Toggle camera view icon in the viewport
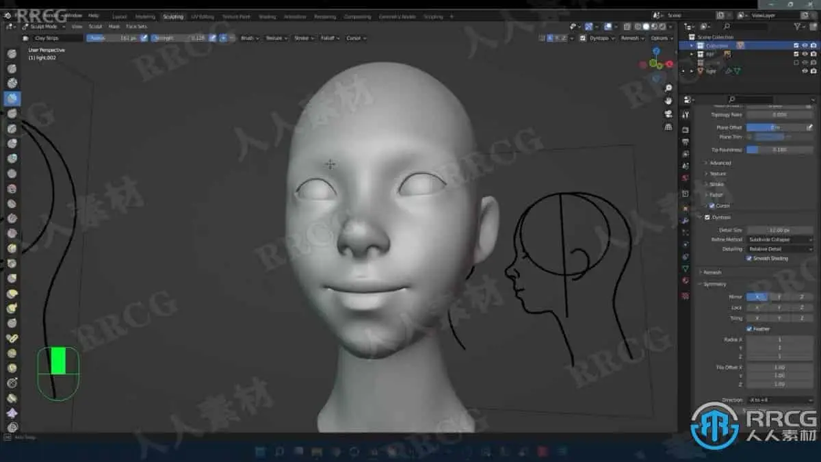 pos(668,114)
